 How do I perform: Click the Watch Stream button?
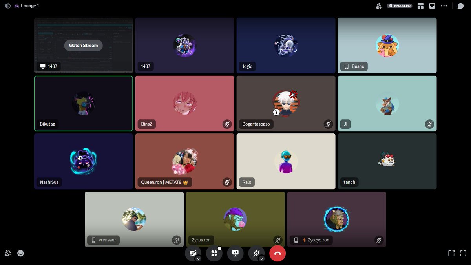click(x=83, y=45)
